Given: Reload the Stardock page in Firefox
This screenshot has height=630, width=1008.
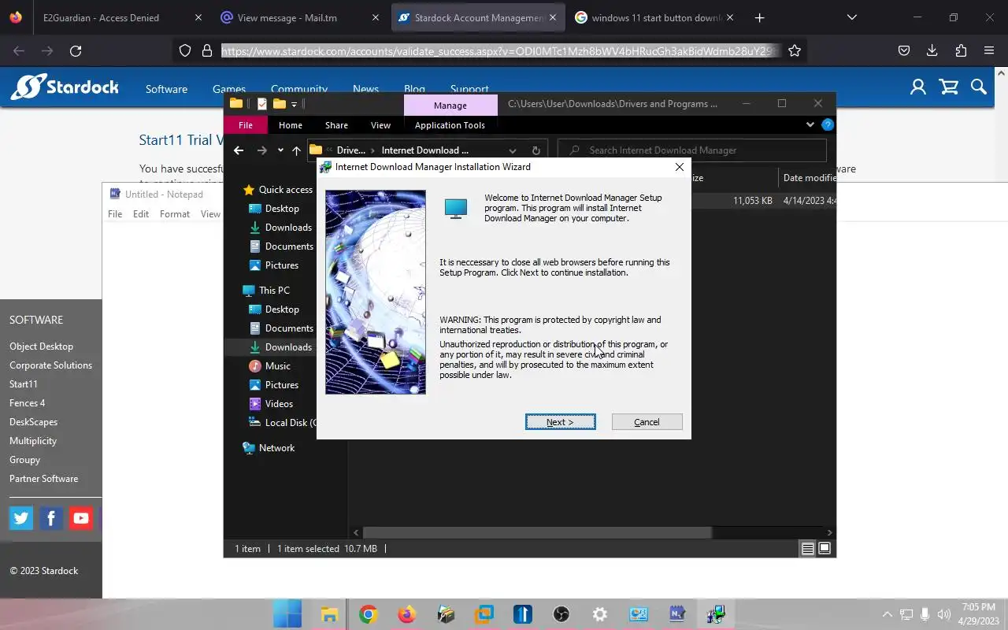Looking at the screenshot, I should click(x=76, y=51).
